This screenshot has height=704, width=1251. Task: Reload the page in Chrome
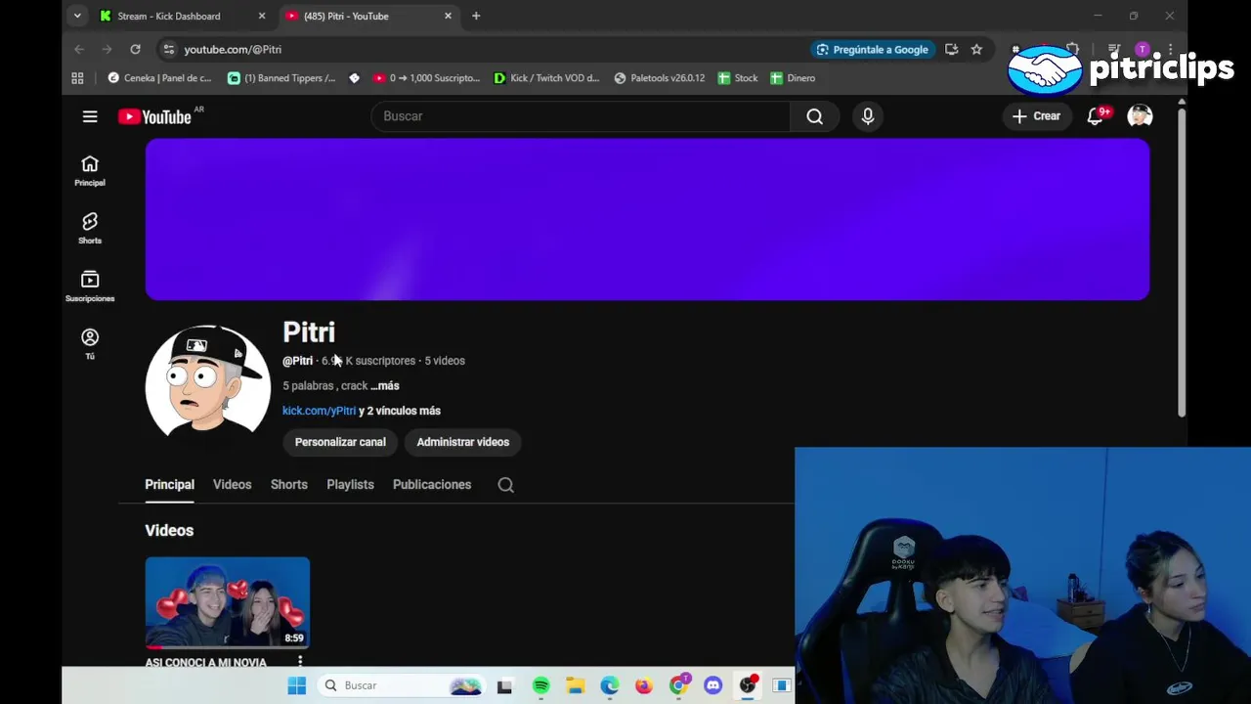click(x=135, y=49)
